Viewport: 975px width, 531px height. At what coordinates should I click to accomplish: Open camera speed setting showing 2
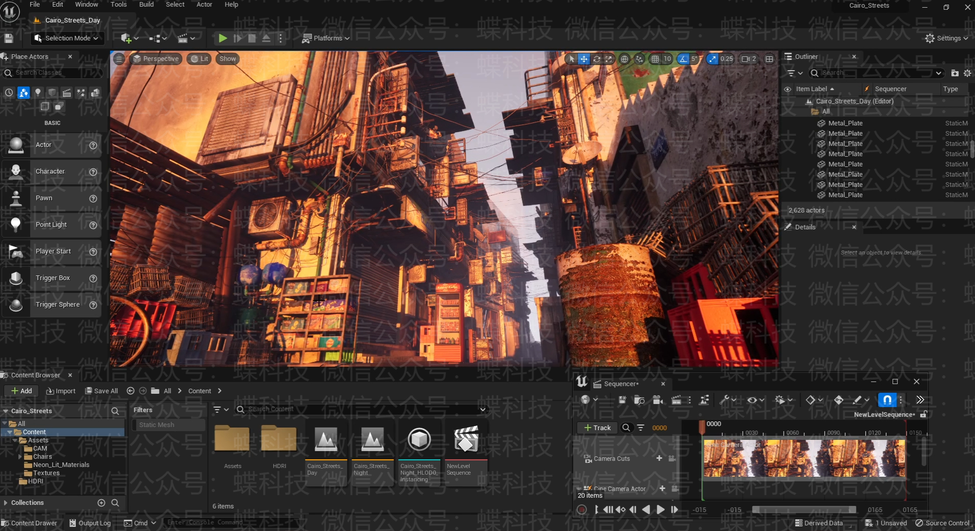[x=749, y=59]
